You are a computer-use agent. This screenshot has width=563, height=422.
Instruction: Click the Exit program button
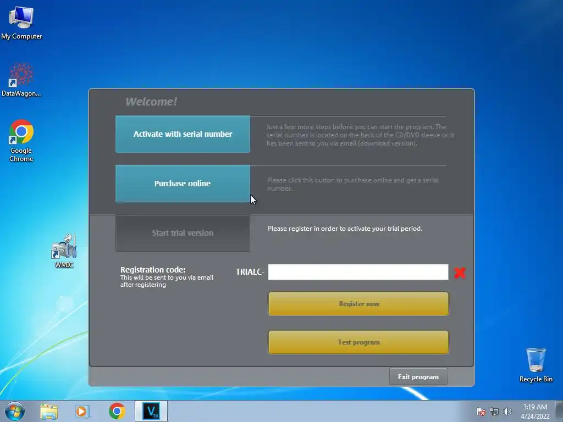pyautogui.click(x=418, y=377)
